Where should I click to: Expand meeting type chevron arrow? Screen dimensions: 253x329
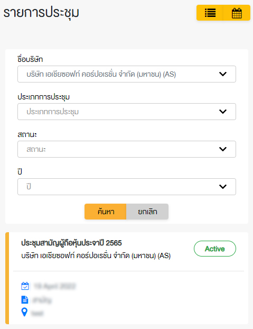point(223,112)
